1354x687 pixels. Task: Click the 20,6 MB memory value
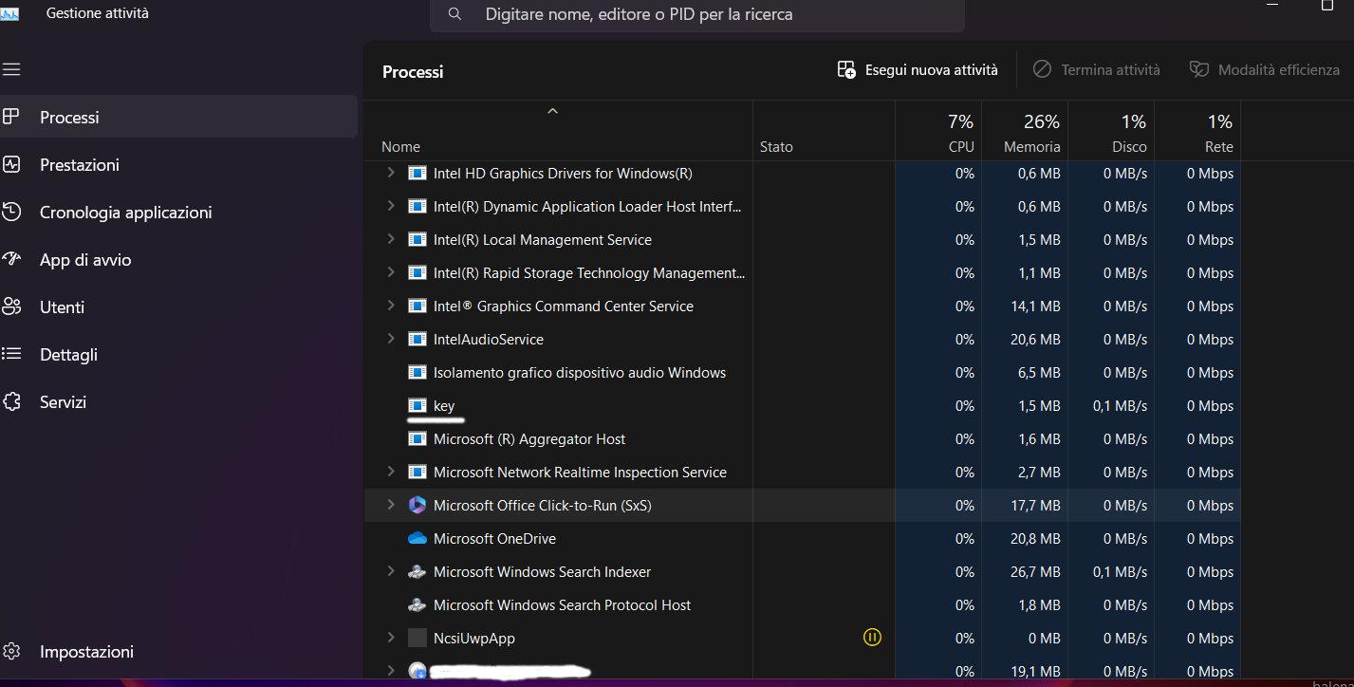click(x=1035, y=339)
